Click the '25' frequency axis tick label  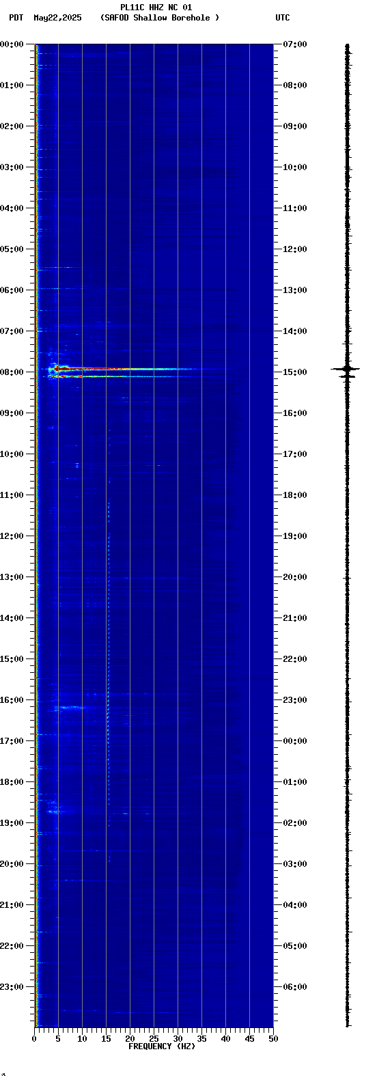tap(154, 1039)
